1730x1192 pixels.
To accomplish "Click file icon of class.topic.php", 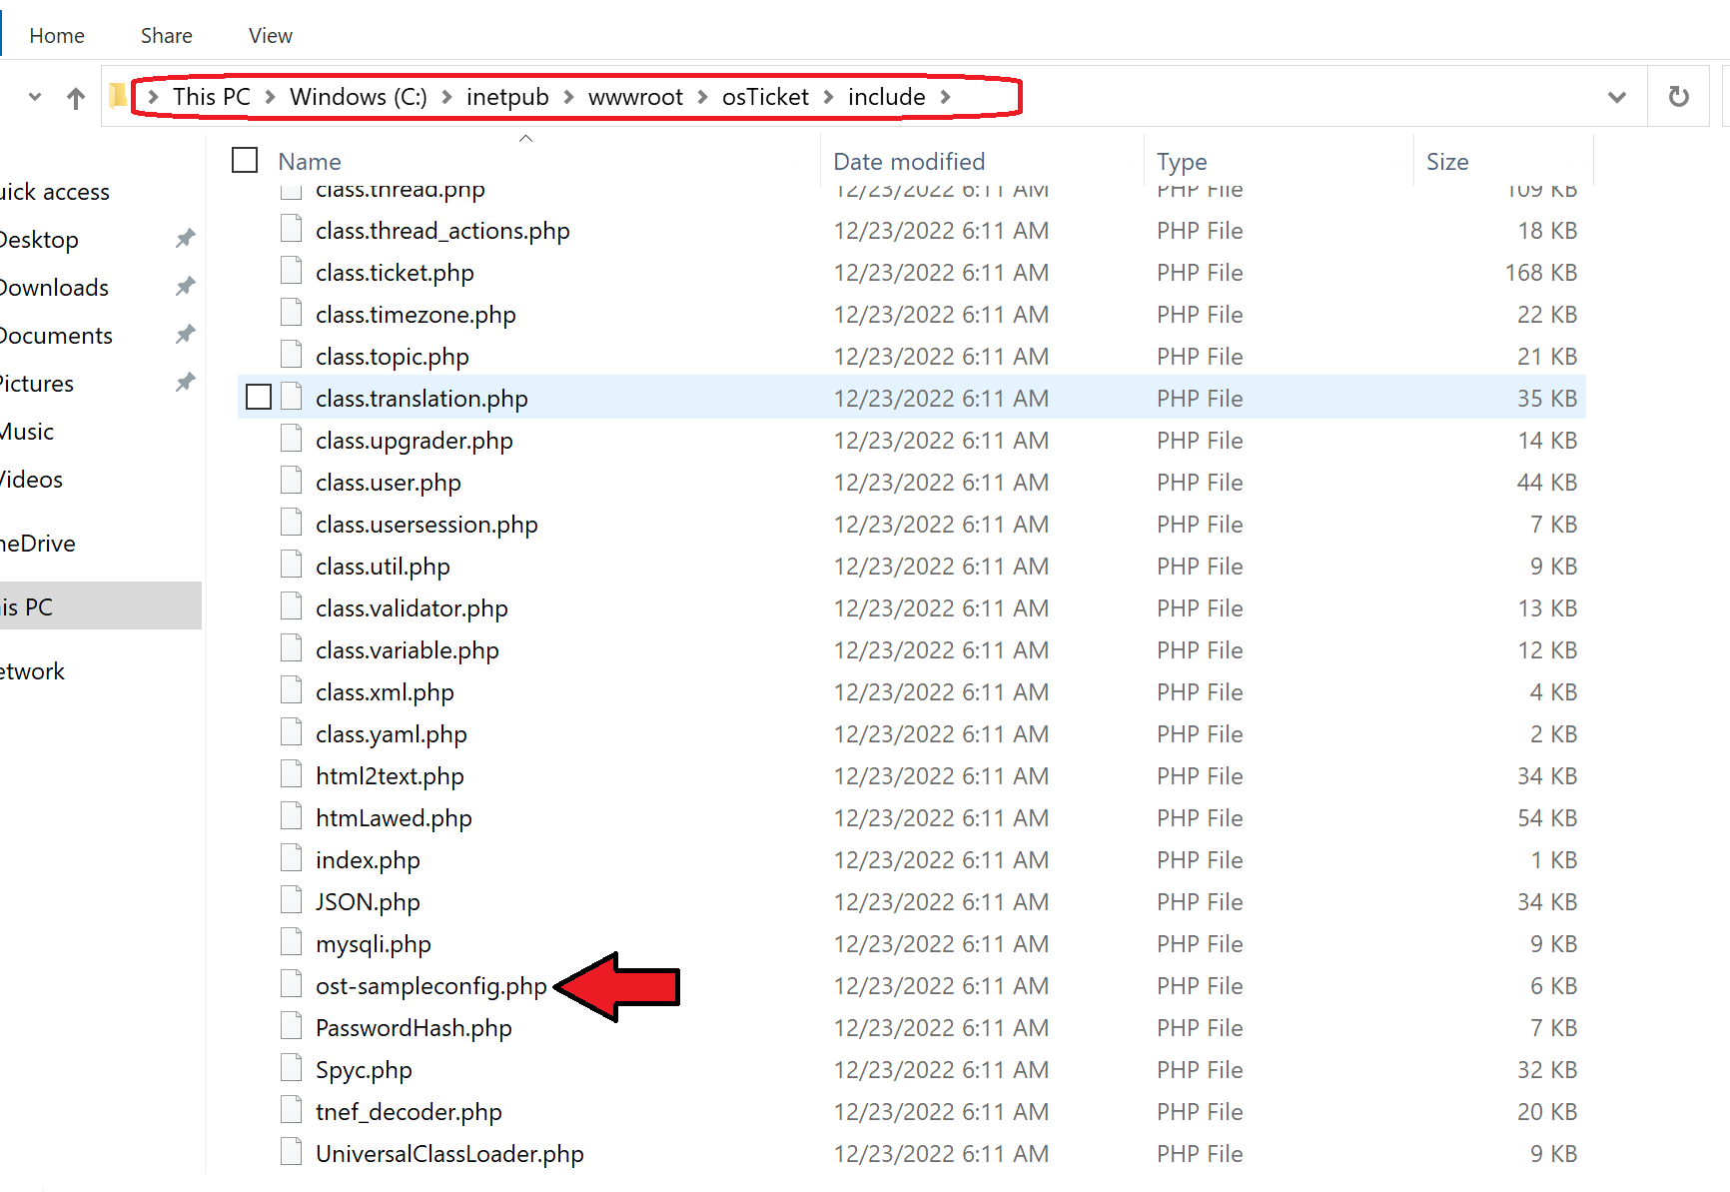I will (x=292, y=356).
